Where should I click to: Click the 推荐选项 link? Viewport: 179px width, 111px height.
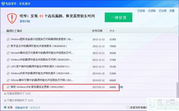click(x=35, y=108)
